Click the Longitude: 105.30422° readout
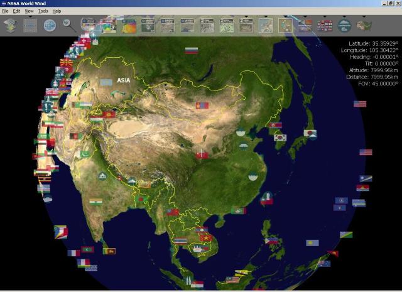The height and width of the screenshot is (292, 402). [x=370, y=50]
